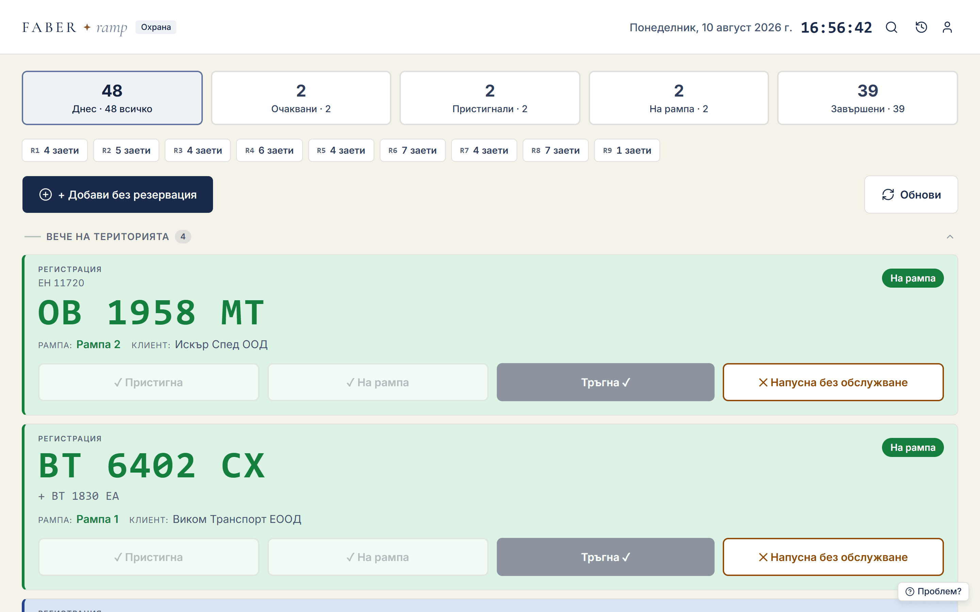Click plate number 'BT 6402 CX'
The width and height of the screenshot is (980, 612).
click(151, 466)
